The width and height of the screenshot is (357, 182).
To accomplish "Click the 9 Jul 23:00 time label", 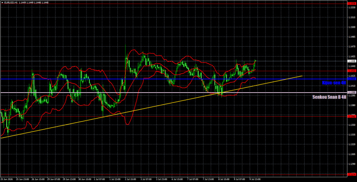I will (x=255, y=179).
